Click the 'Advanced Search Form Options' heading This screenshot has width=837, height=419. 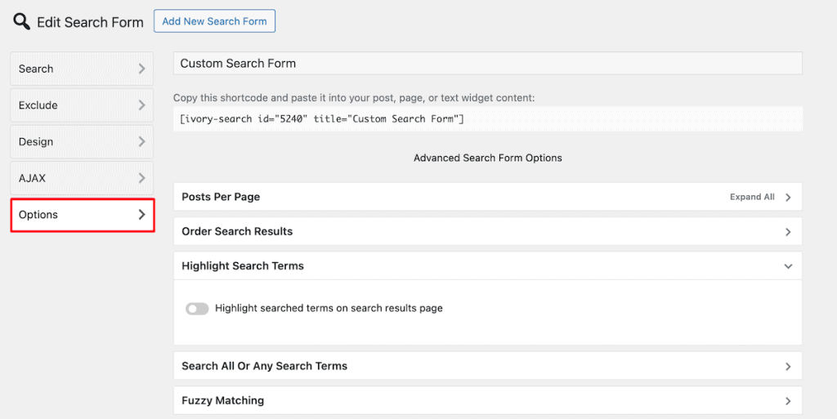click(x=488, y=158)
